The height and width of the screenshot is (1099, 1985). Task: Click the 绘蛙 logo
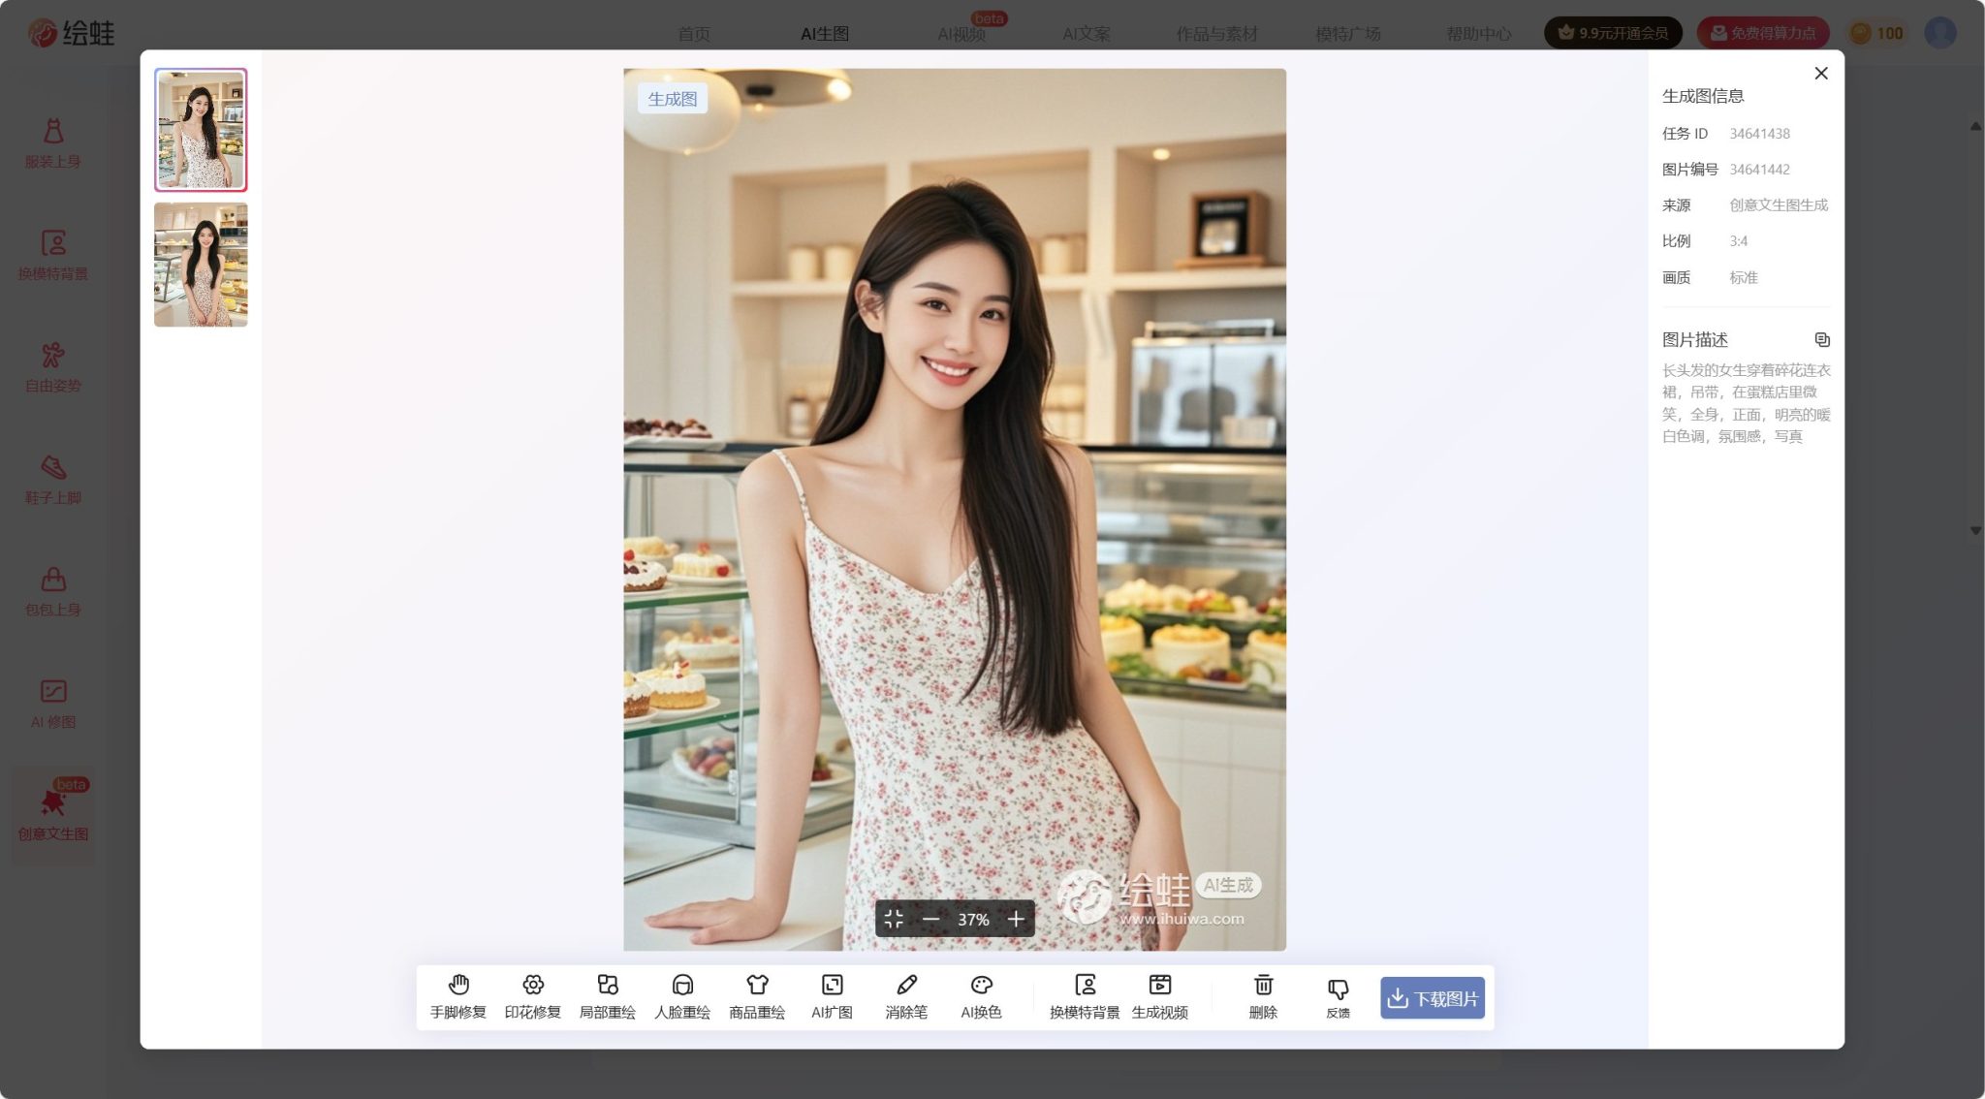pyautogui.click(x=71, y=33)
